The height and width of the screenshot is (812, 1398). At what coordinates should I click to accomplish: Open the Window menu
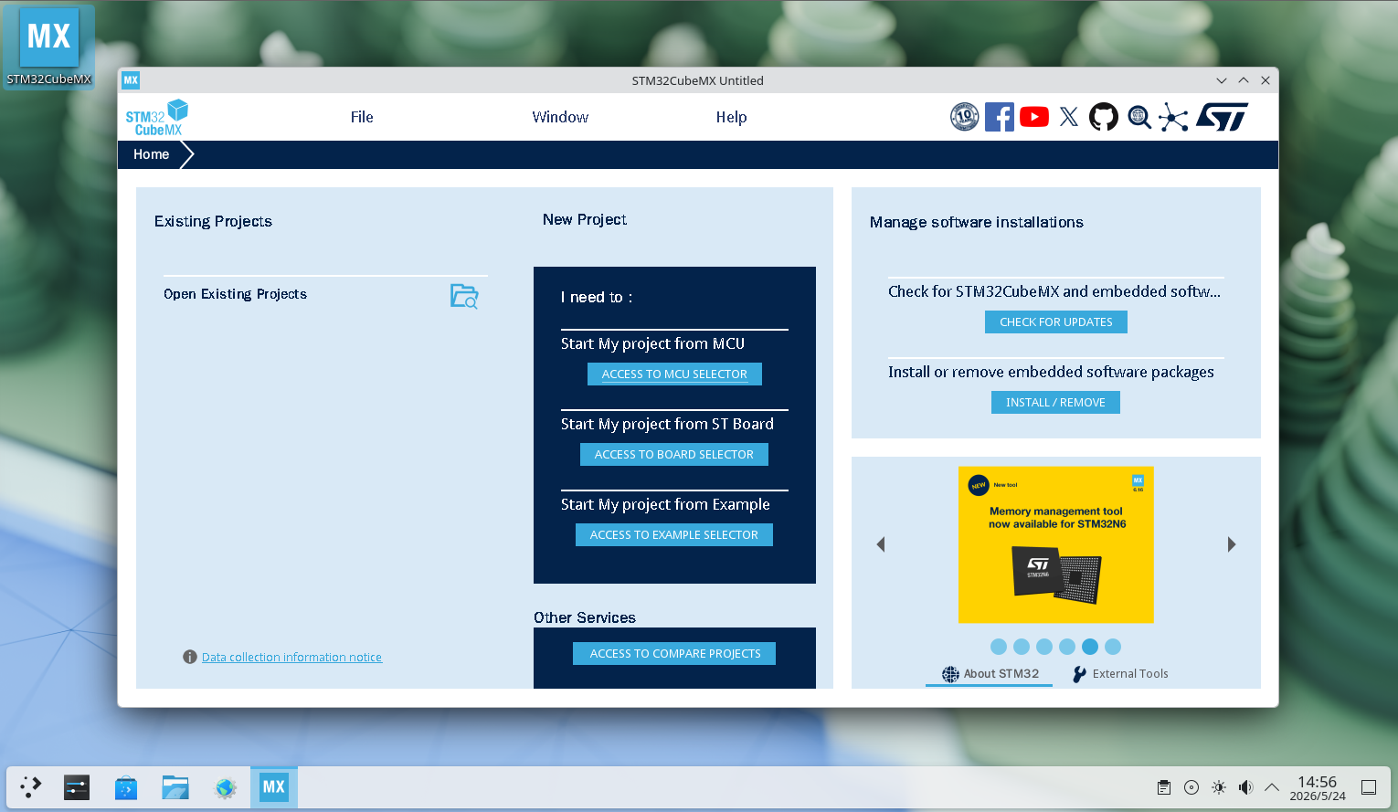coord(560,117)
